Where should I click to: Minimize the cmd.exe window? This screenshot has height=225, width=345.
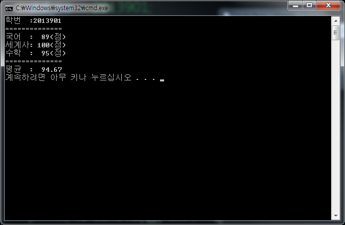point(296,5)
